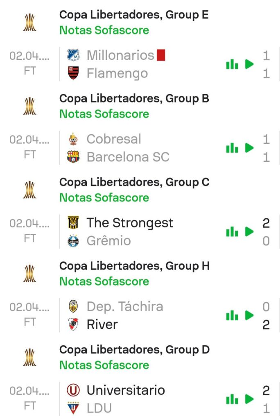Play highlights of Dep. Táchira vs River
280x419 pixels.
point(249,315)
